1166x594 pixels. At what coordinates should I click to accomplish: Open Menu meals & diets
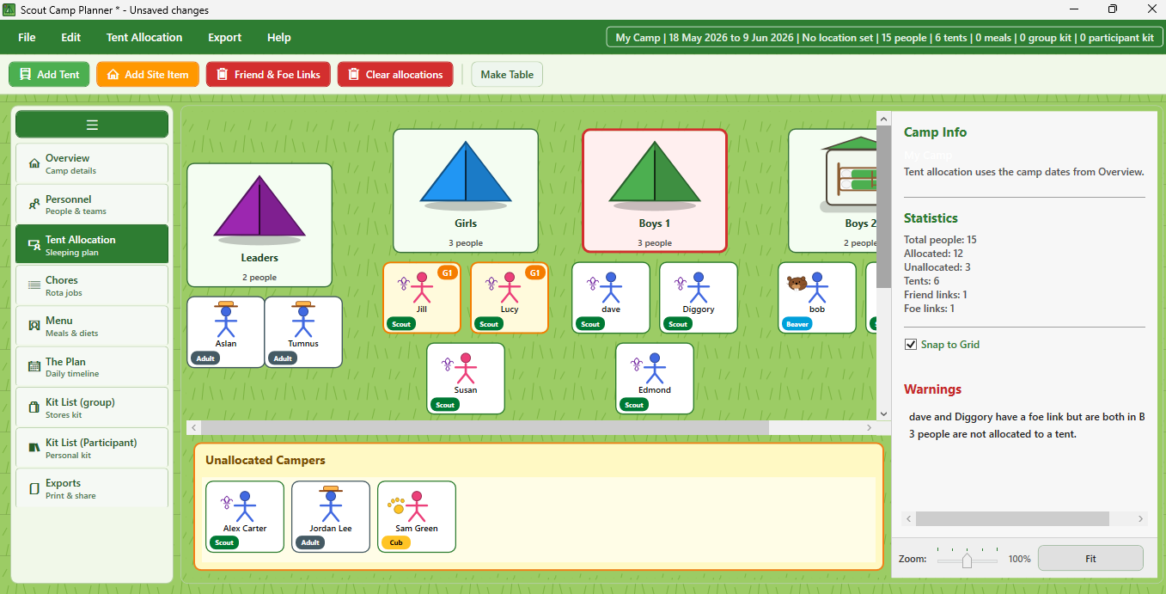point(92,326)
